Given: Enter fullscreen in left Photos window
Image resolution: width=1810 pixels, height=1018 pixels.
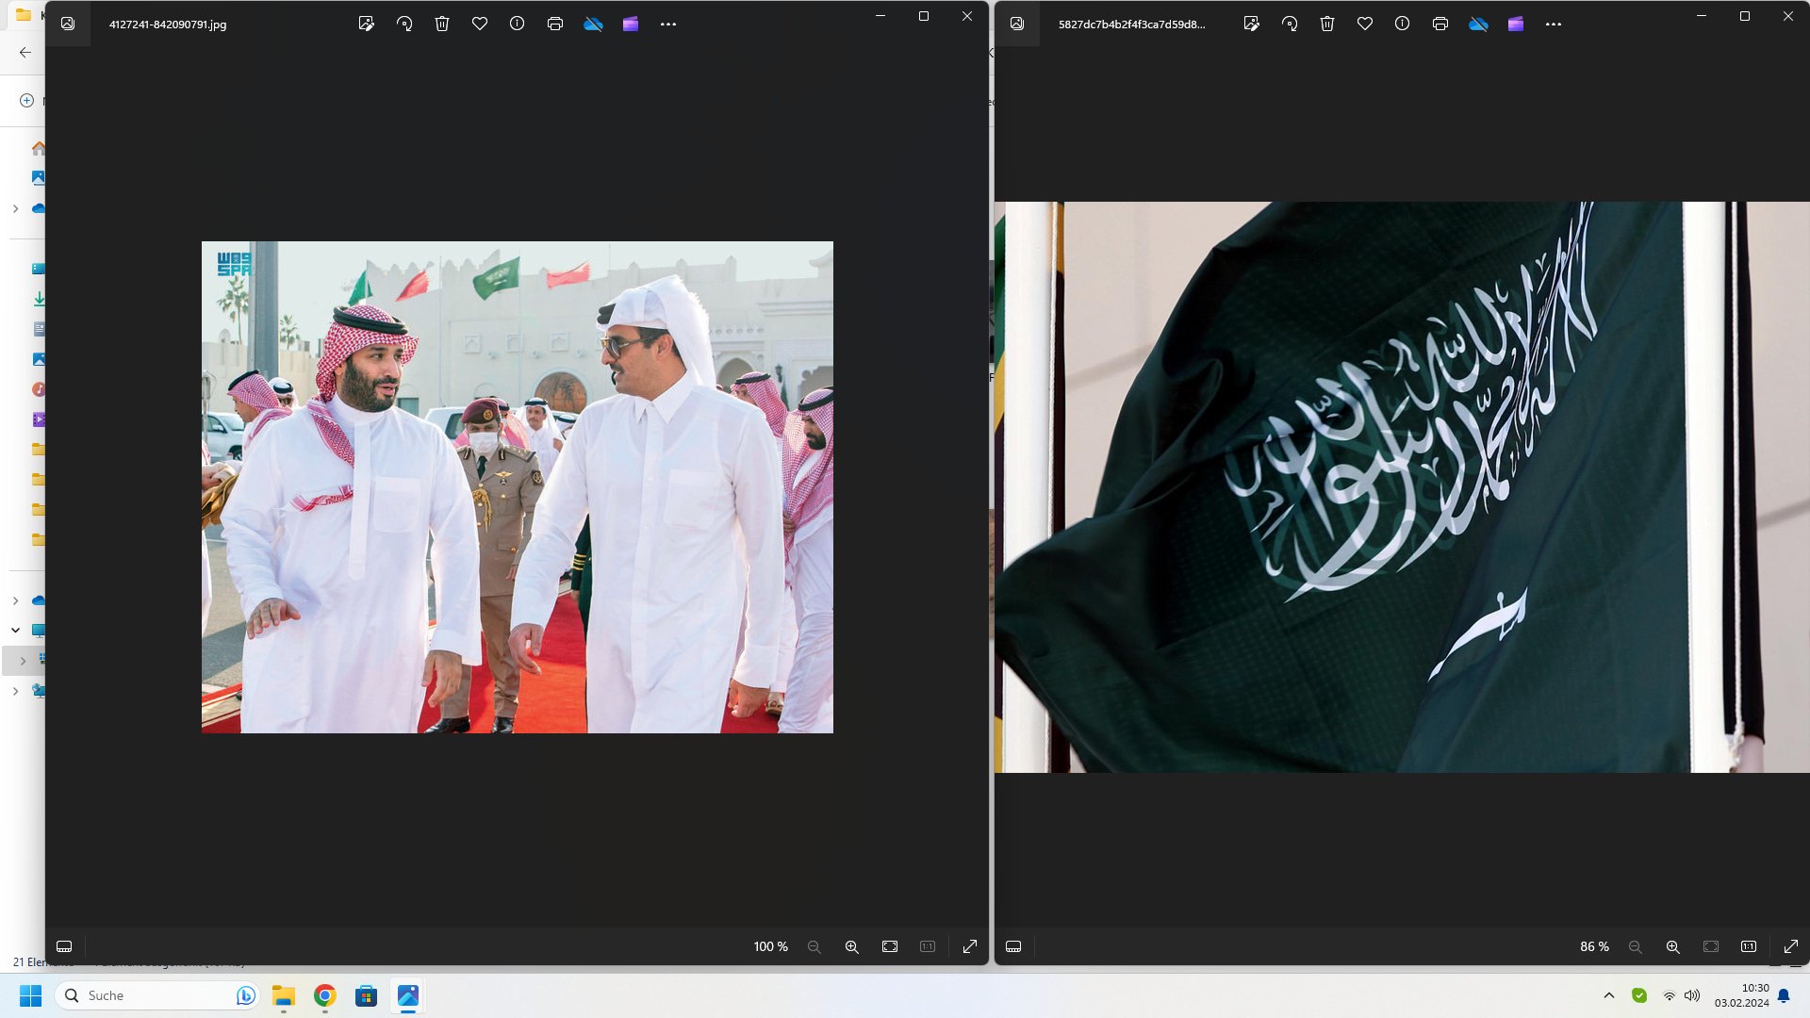Looking at the screenshot, I should (969, 946).
